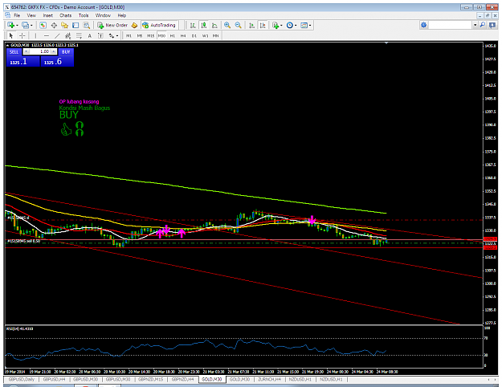This screenshot has height=387, width=502.
Task: Expand the Templates dropdown arrow
Action: coord(310,25)
